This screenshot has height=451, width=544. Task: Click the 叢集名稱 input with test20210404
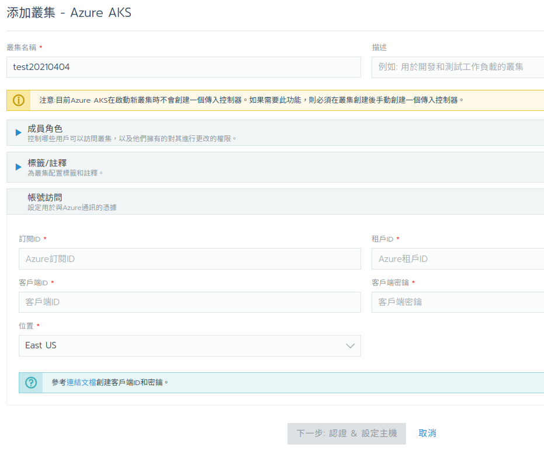183,67
